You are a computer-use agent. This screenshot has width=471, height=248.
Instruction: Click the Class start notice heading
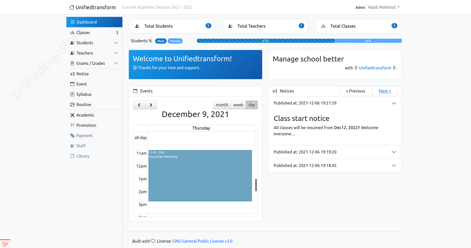point(301,118)
